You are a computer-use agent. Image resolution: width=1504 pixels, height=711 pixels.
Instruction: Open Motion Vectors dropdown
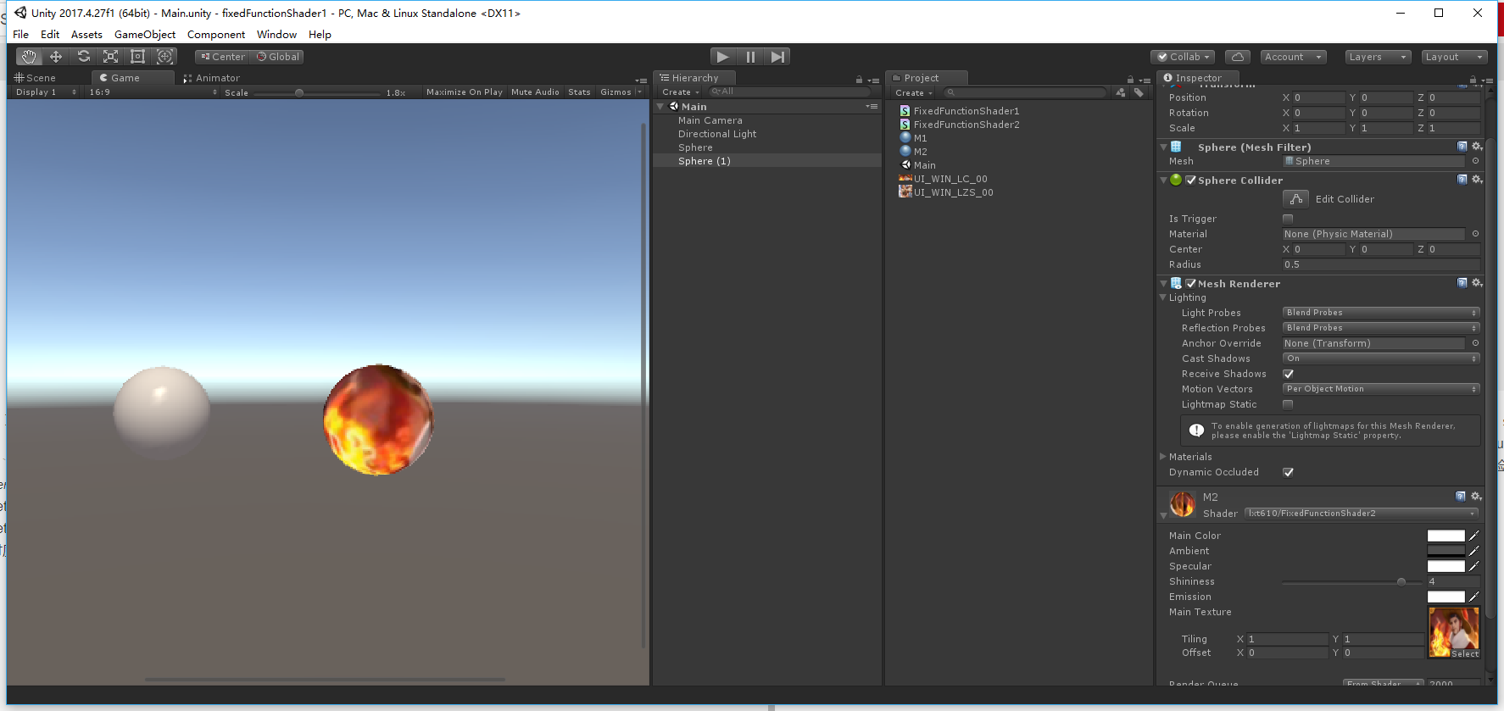point(1381,389)
